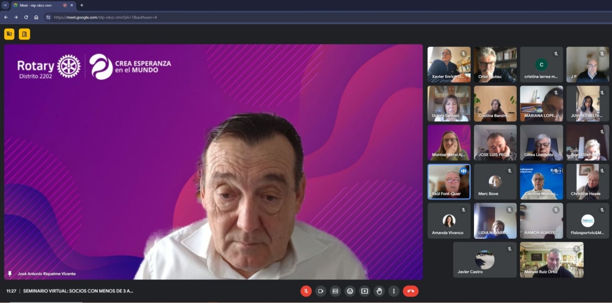Select the Montse Moral participant tile
612x303 pixels.
coord(449,143)
